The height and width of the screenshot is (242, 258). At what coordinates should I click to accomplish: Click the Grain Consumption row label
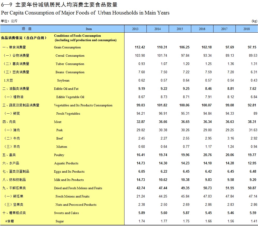pyautogui.click(x=67, y=47)
